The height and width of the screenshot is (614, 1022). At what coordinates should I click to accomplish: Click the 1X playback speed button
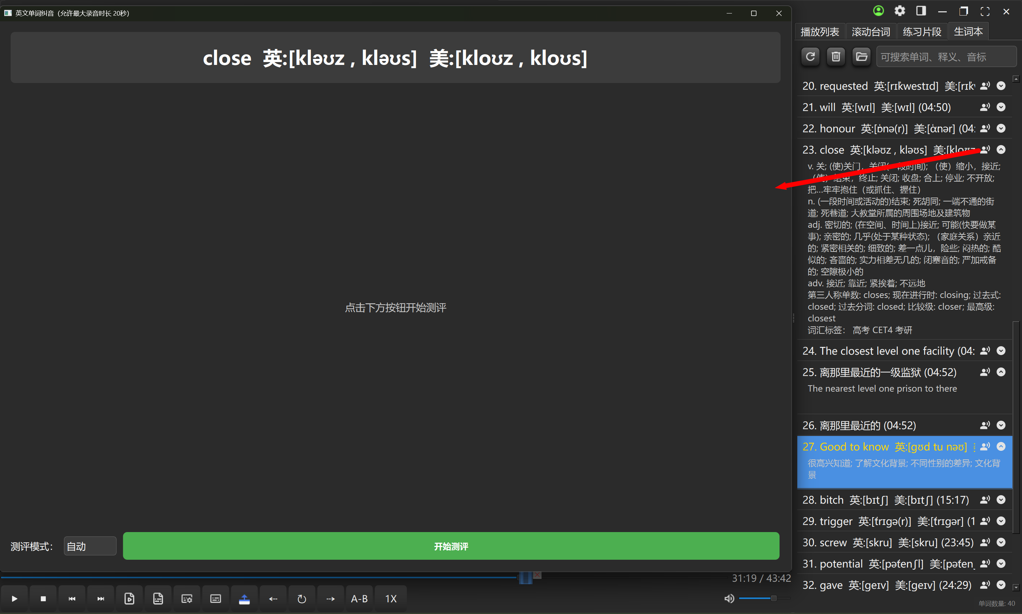(x=391, y=599)
